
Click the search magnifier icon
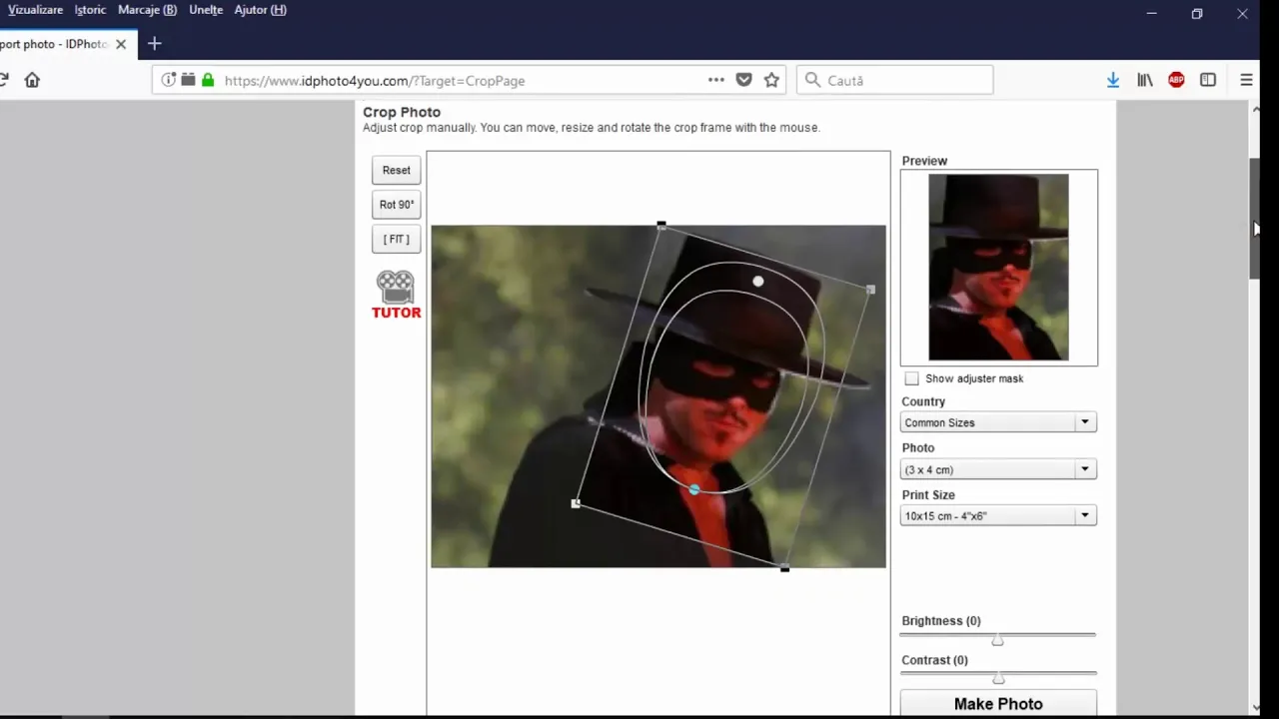point(812,80)
